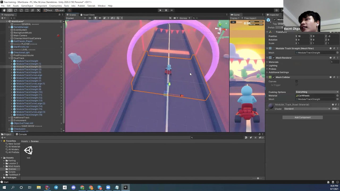Open the component editor tools panel
340x191 pixels.
170,18
